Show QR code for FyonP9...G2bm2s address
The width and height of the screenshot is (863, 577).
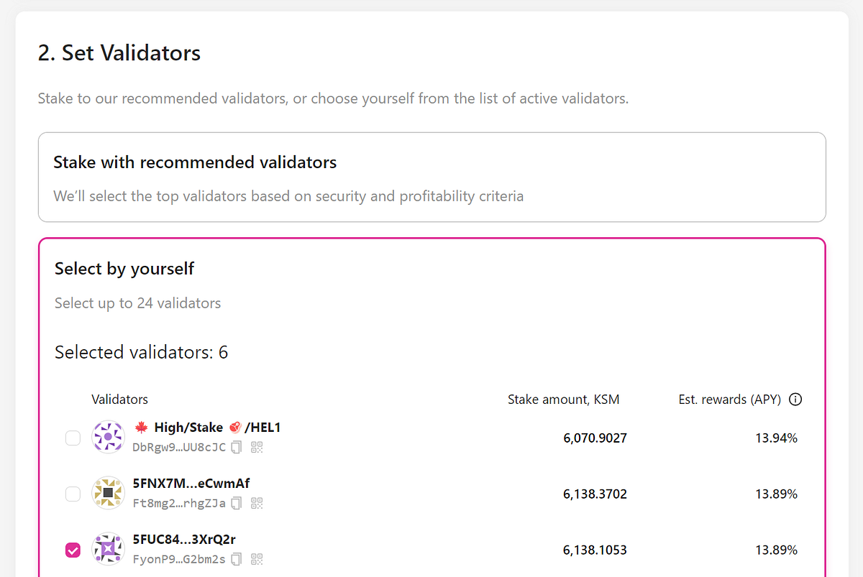click(257, 559)
